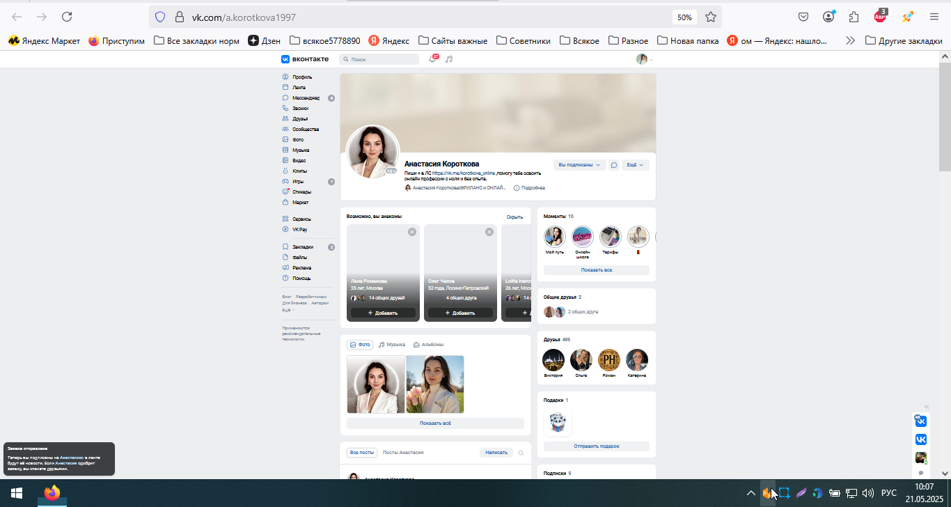Screen dimensions: 951x507
Task: Open the Тарифы moment
Action: tap(610, 237)
